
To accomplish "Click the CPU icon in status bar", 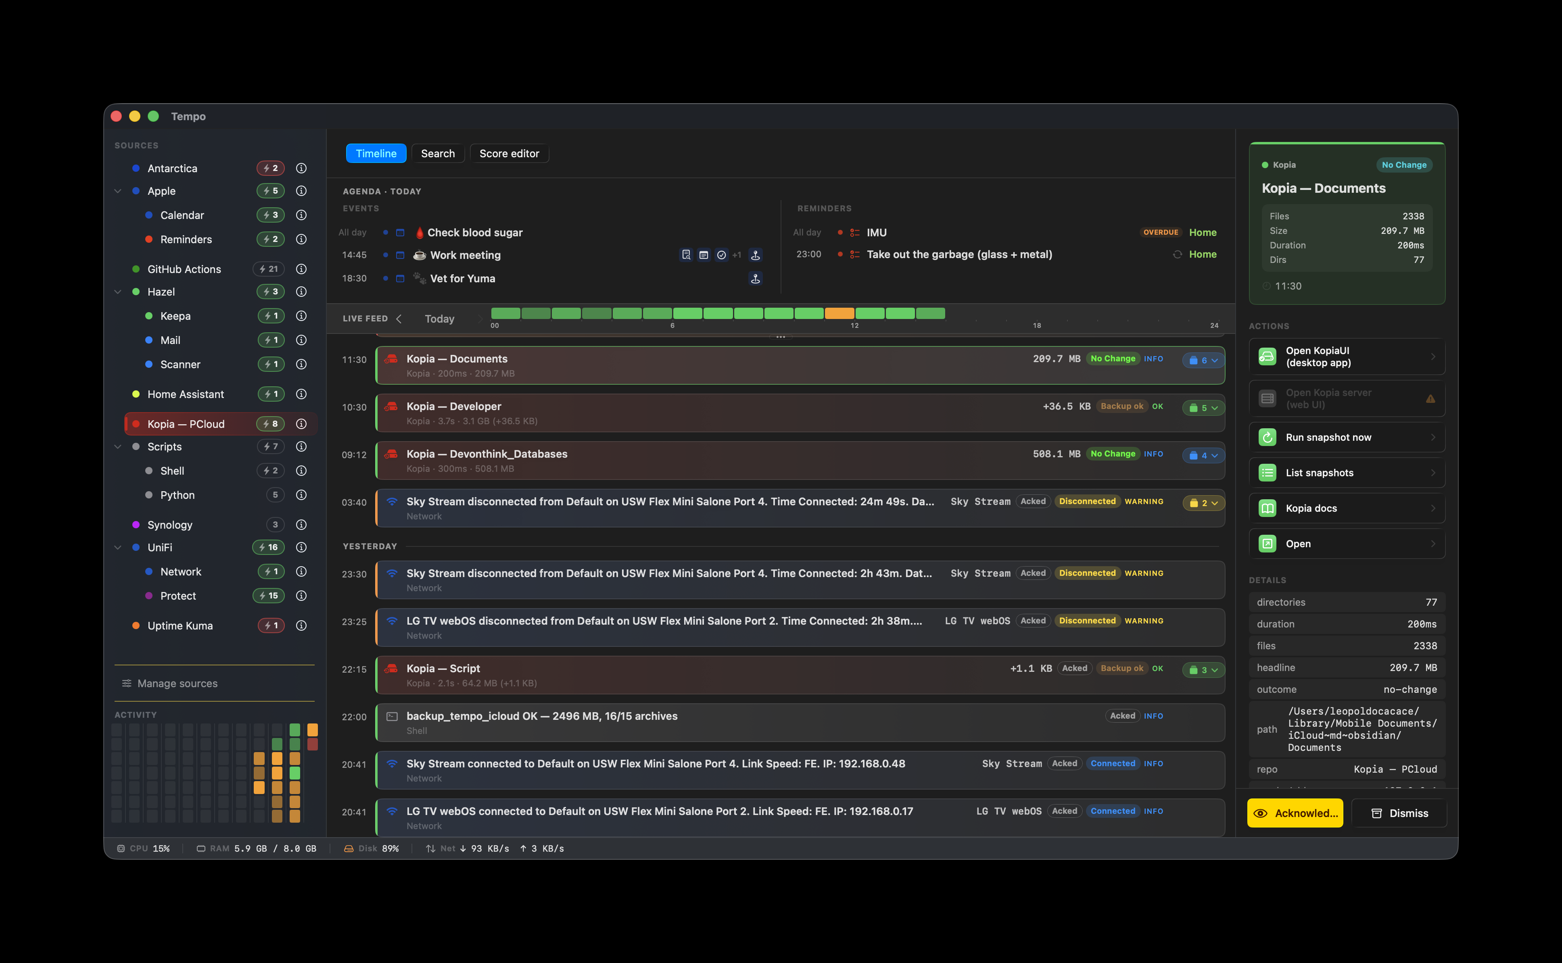I will [120, 848].
